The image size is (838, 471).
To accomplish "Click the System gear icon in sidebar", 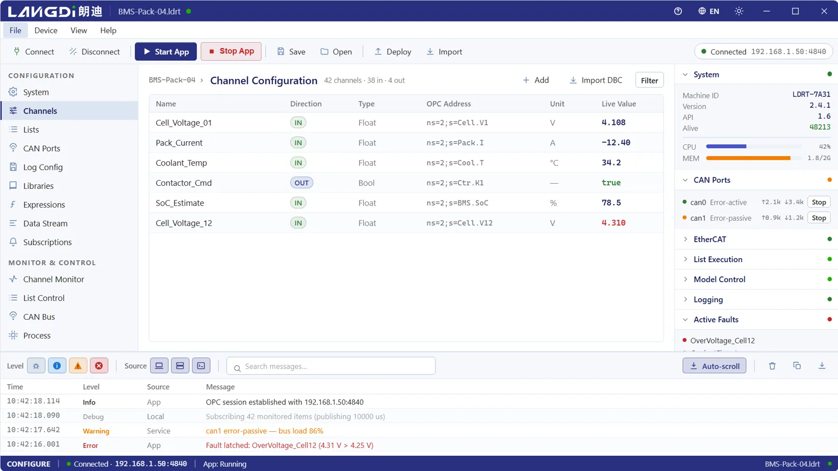I will pos(13,92).
